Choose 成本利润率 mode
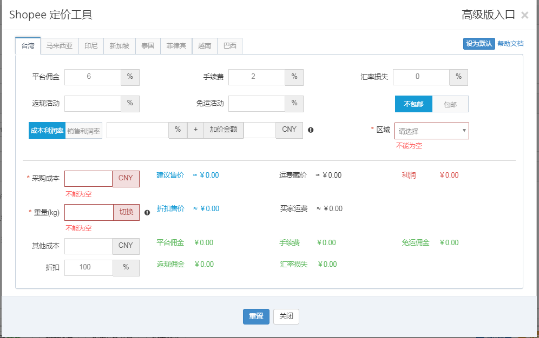 [47, 131]
